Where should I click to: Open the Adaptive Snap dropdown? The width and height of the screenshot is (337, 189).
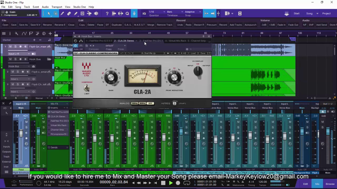[x=193, y=12]
